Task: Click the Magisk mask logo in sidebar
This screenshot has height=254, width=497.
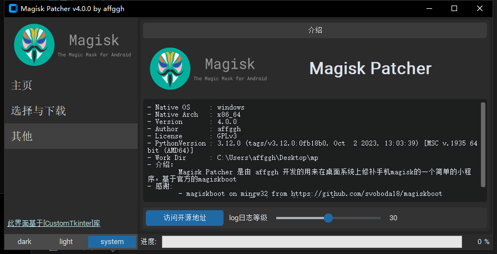Action: [34, 45]
